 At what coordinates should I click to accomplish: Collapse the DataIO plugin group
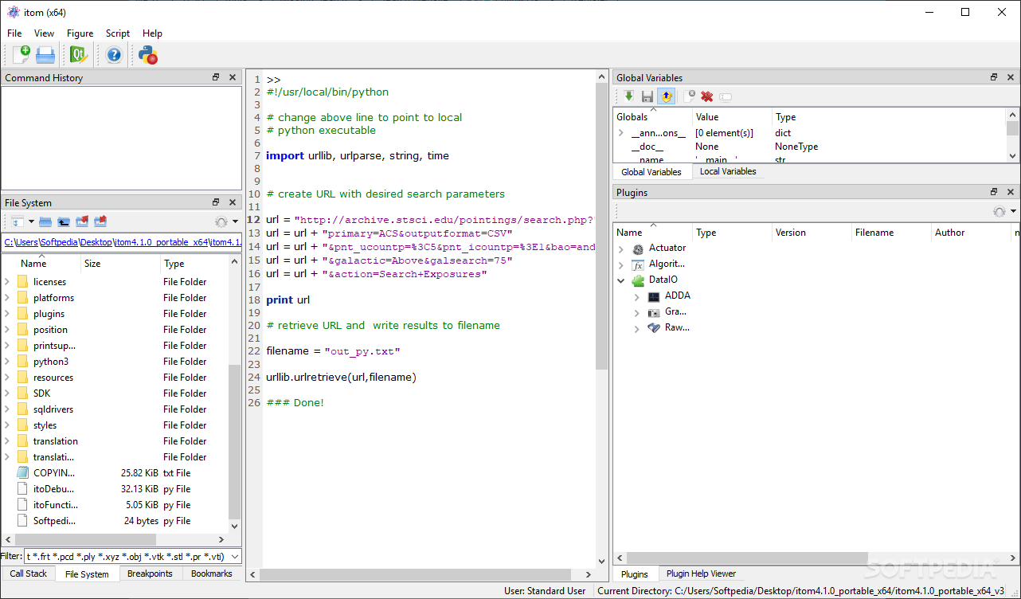point(621,280)
